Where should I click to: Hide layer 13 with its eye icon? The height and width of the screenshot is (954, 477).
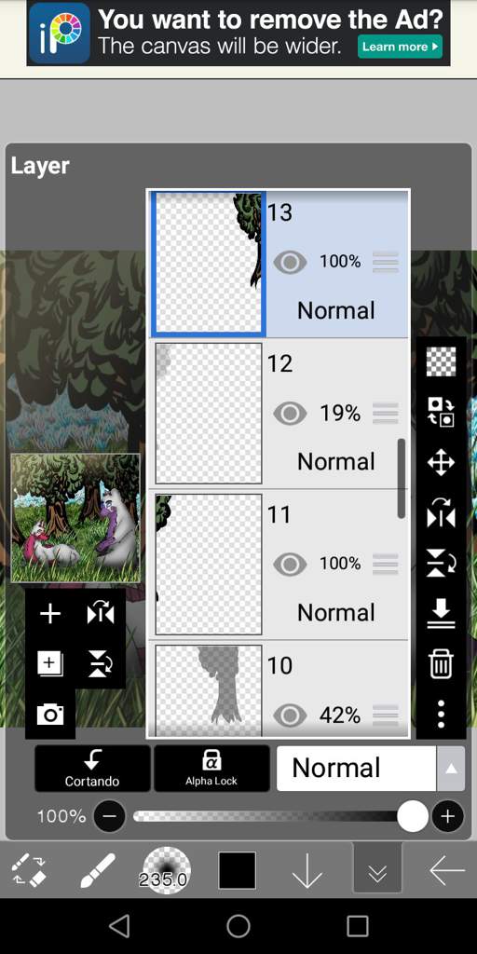290,262
